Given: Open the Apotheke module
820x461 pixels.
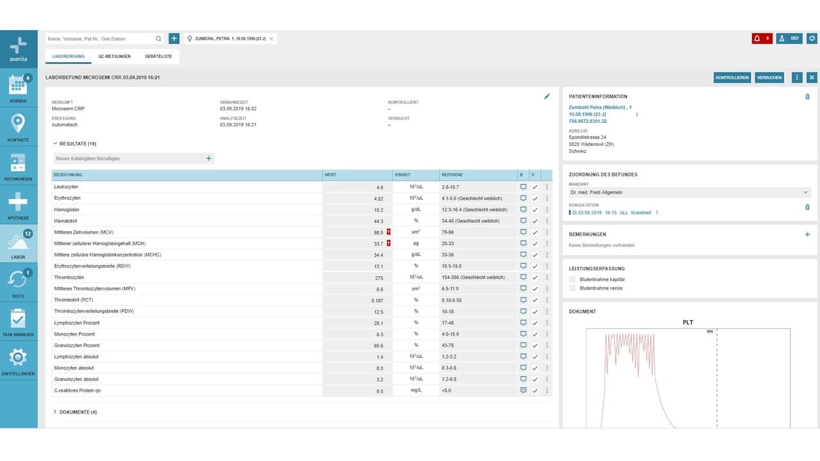Looking at the screenshot, I should point(19,205).
